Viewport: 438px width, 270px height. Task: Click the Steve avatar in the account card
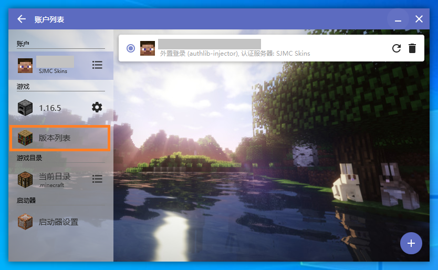pyautogui.click(x=148, y=48)
